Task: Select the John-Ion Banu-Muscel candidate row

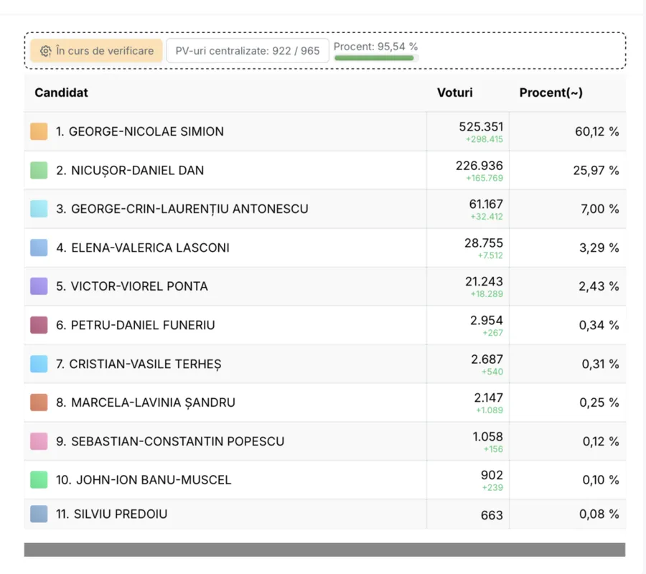Action: click(325, 480)
